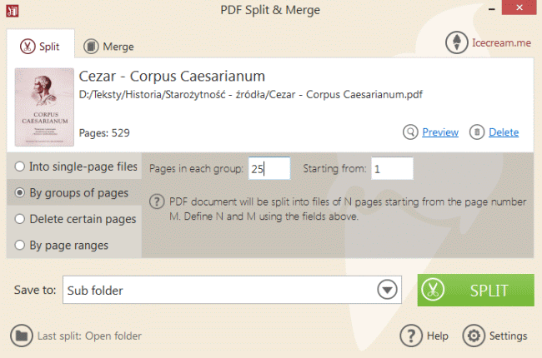
Task: Select Into single-page files option
Action: coord(76,167)
